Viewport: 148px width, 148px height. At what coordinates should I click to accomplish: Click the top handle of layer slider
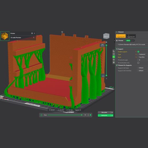[x=106, y=45]
